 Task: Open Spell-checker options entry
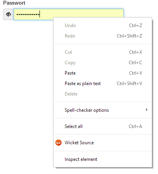coord(103,110)
